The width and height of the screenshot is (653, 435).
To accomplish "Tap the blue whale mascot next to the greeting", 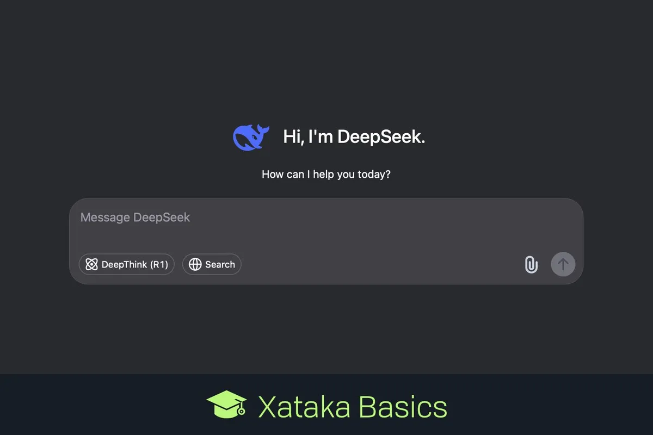I will 251,136.
